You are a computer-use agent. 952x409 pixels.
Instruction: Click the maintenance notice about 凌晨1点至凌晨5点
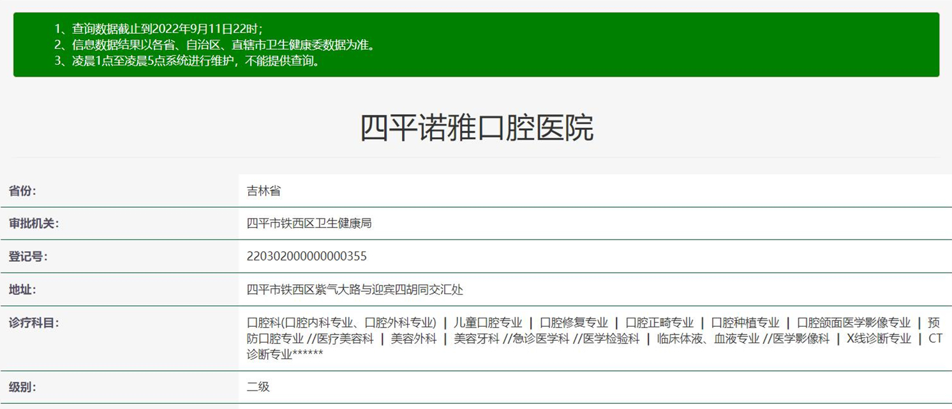pos(186,62)
